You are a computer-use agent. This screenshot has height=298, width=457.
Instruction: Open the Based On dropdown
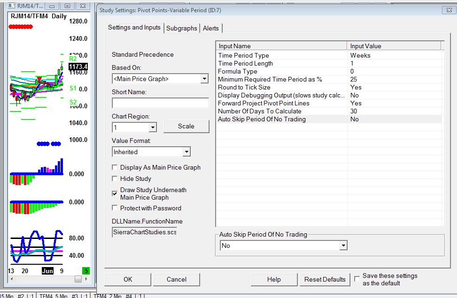(x=204, y=79)
